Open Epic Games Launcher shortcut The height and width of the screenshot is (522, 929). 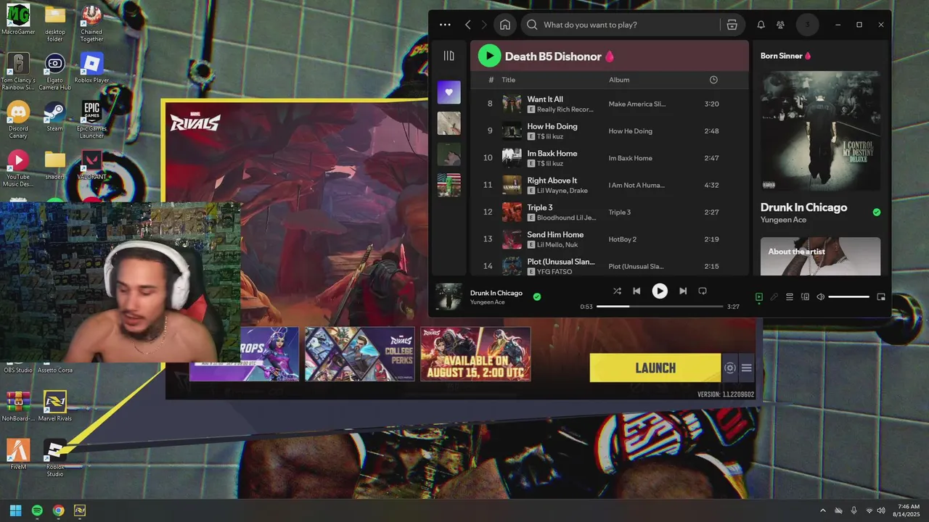pos(91,120)
